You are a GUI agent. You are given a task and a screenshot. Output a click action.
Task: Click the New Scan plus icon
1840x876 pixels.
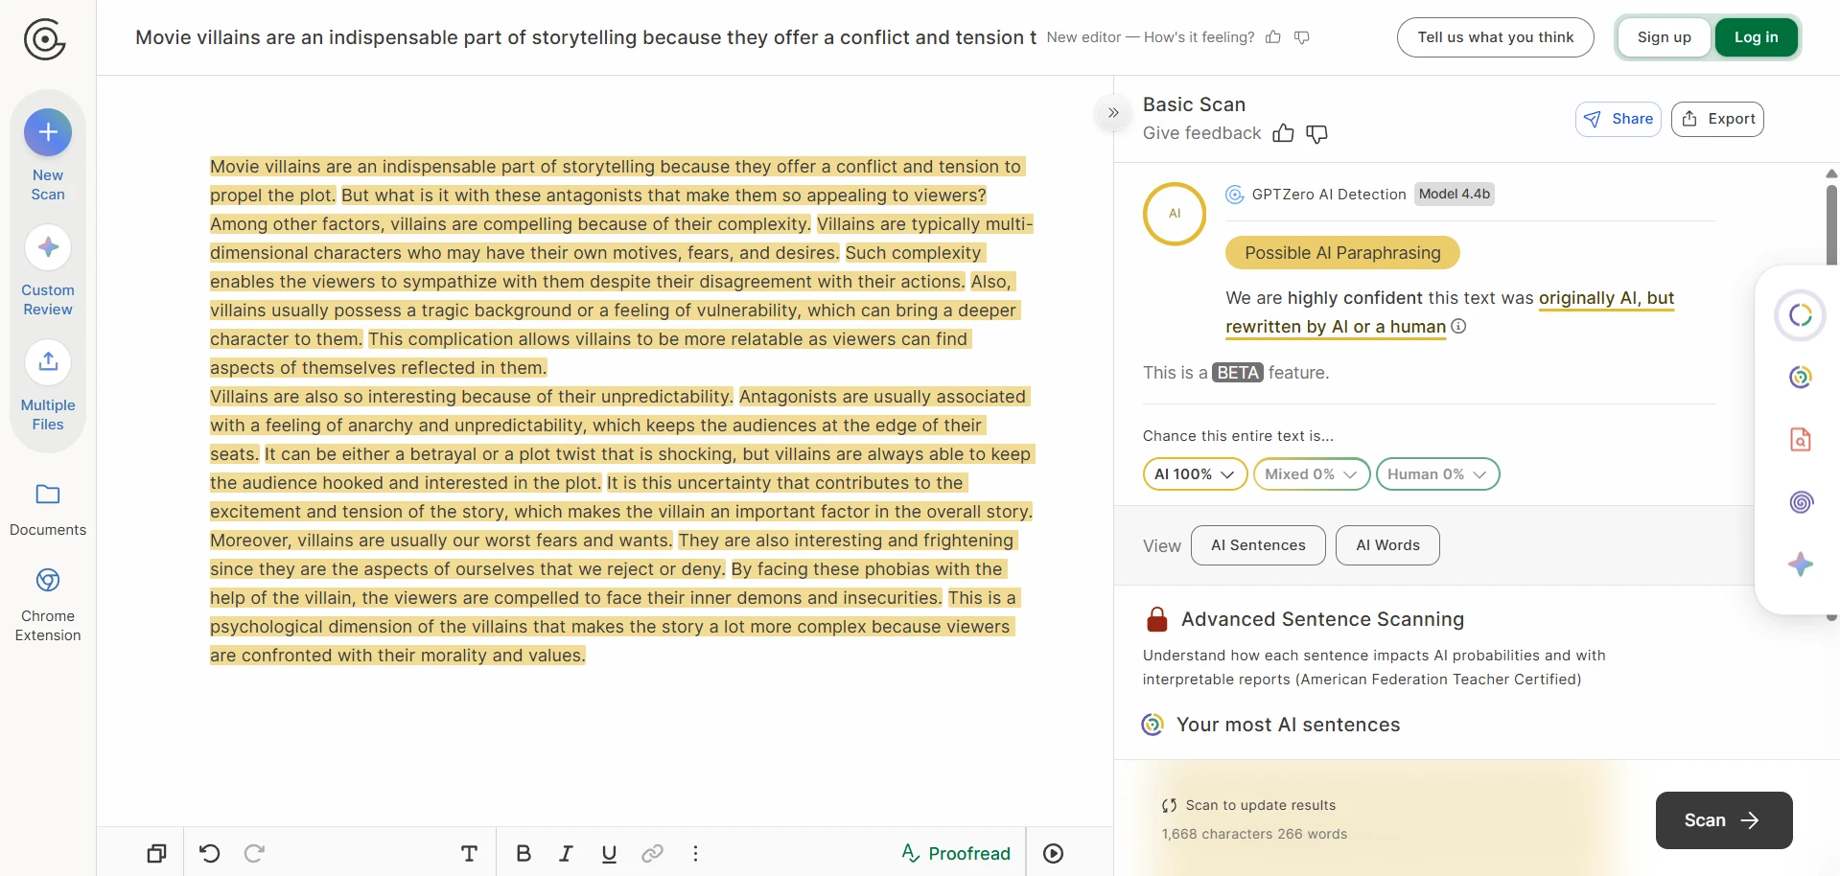tap(48, 132)
